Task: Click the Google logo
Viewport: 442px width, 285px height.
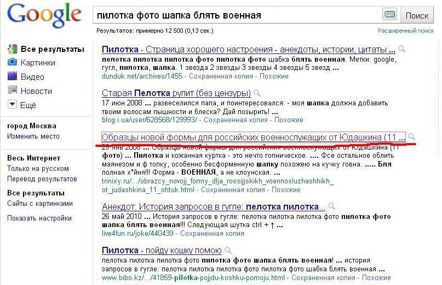Action: click(x=44, y=16)
